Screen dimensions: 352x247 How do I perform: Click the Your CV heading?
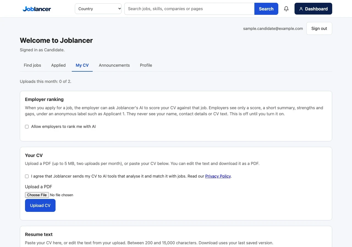(x=34, y=155)
